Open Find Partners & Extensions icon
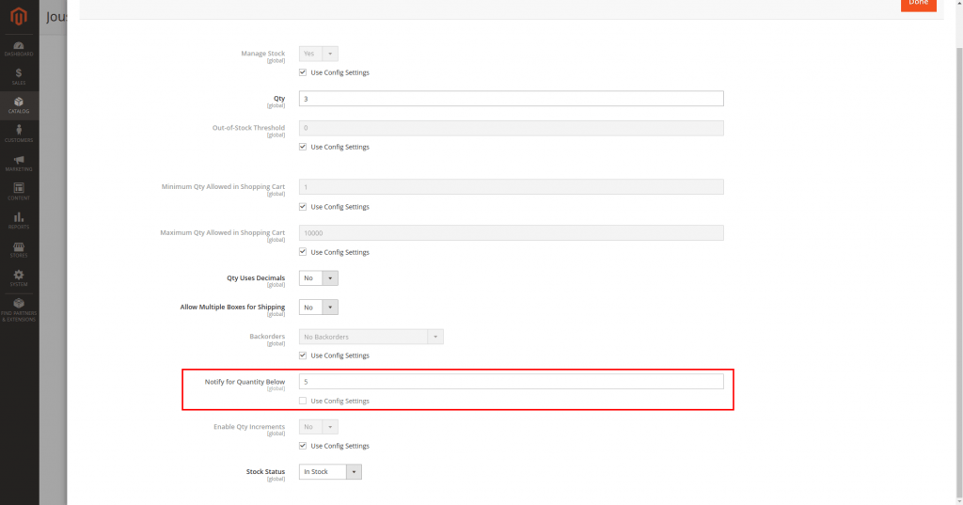 point(19,309)
